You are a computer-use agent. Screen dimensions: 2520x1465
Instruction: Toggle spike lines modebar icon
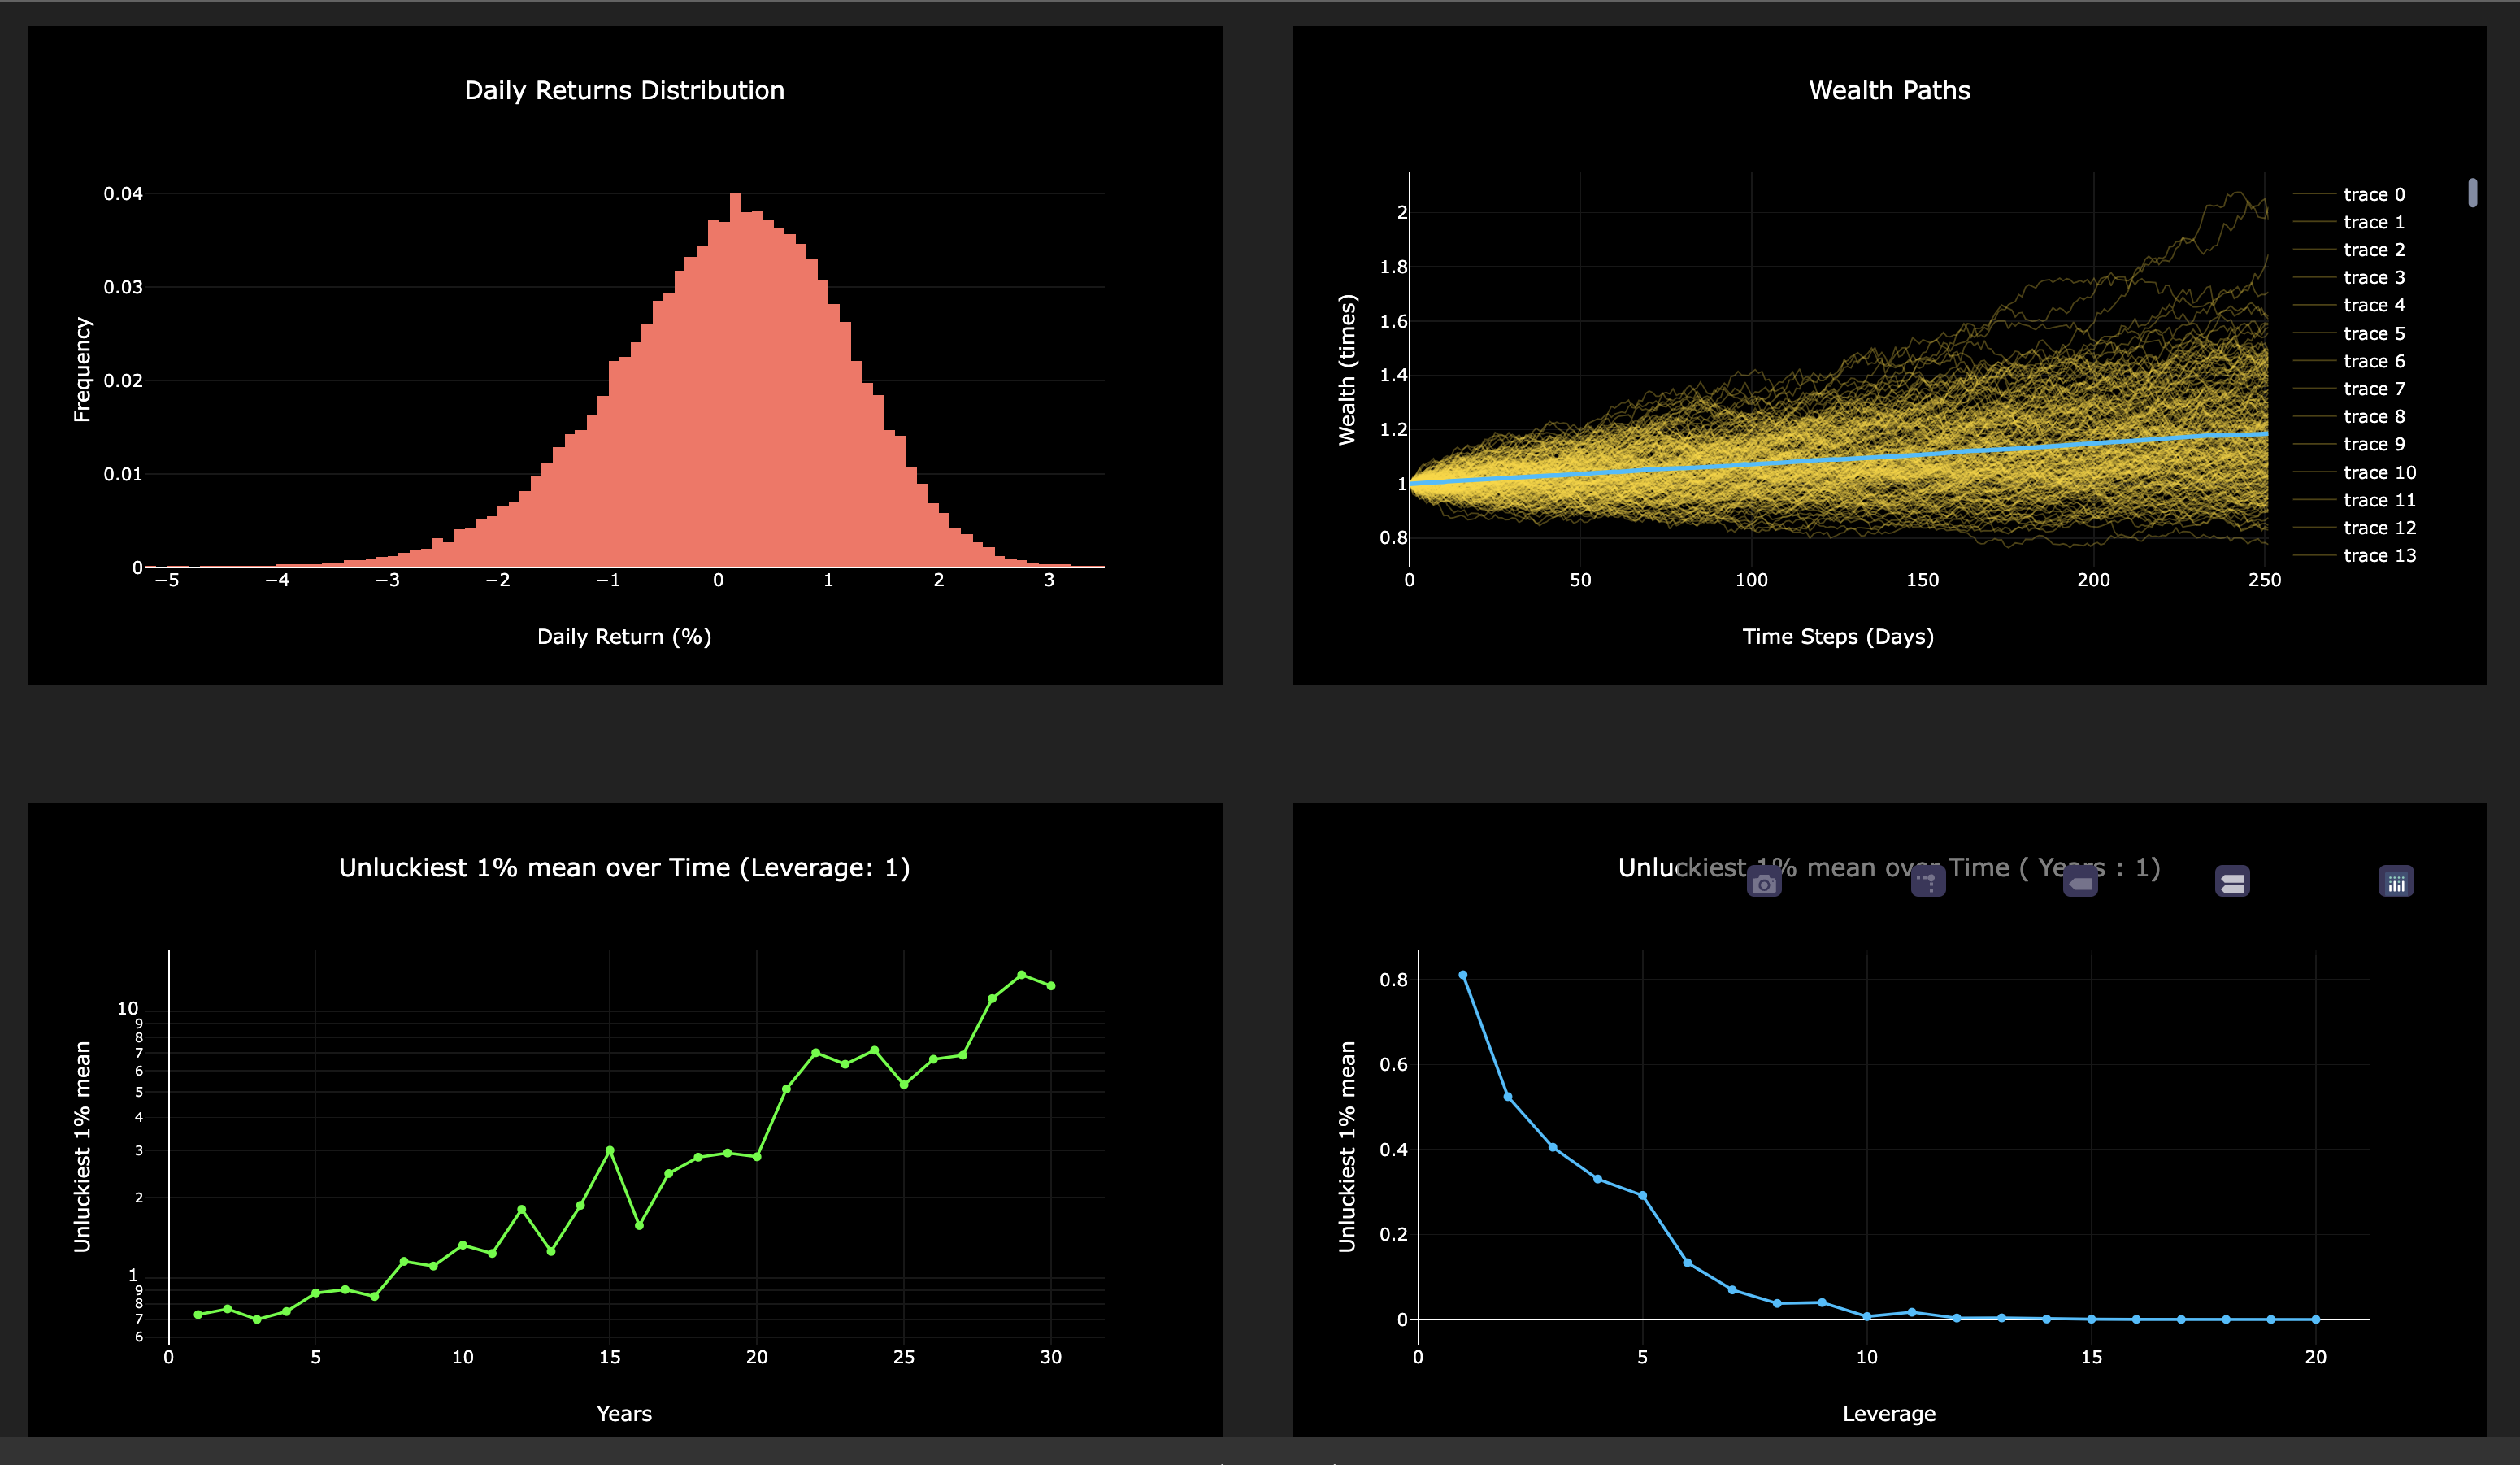(x=1928, y=882)
